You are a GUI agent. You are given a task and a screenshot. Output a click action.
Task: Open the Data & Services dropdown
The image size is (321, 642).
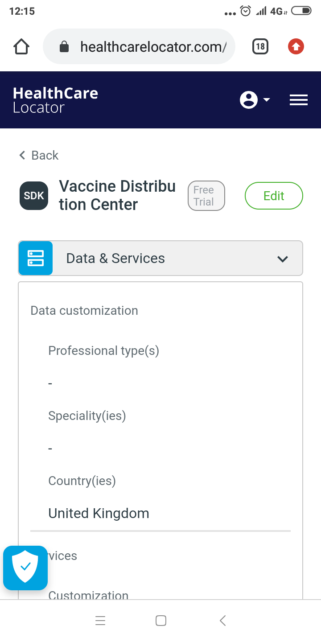pyautogui.click(x=160, y=258)
